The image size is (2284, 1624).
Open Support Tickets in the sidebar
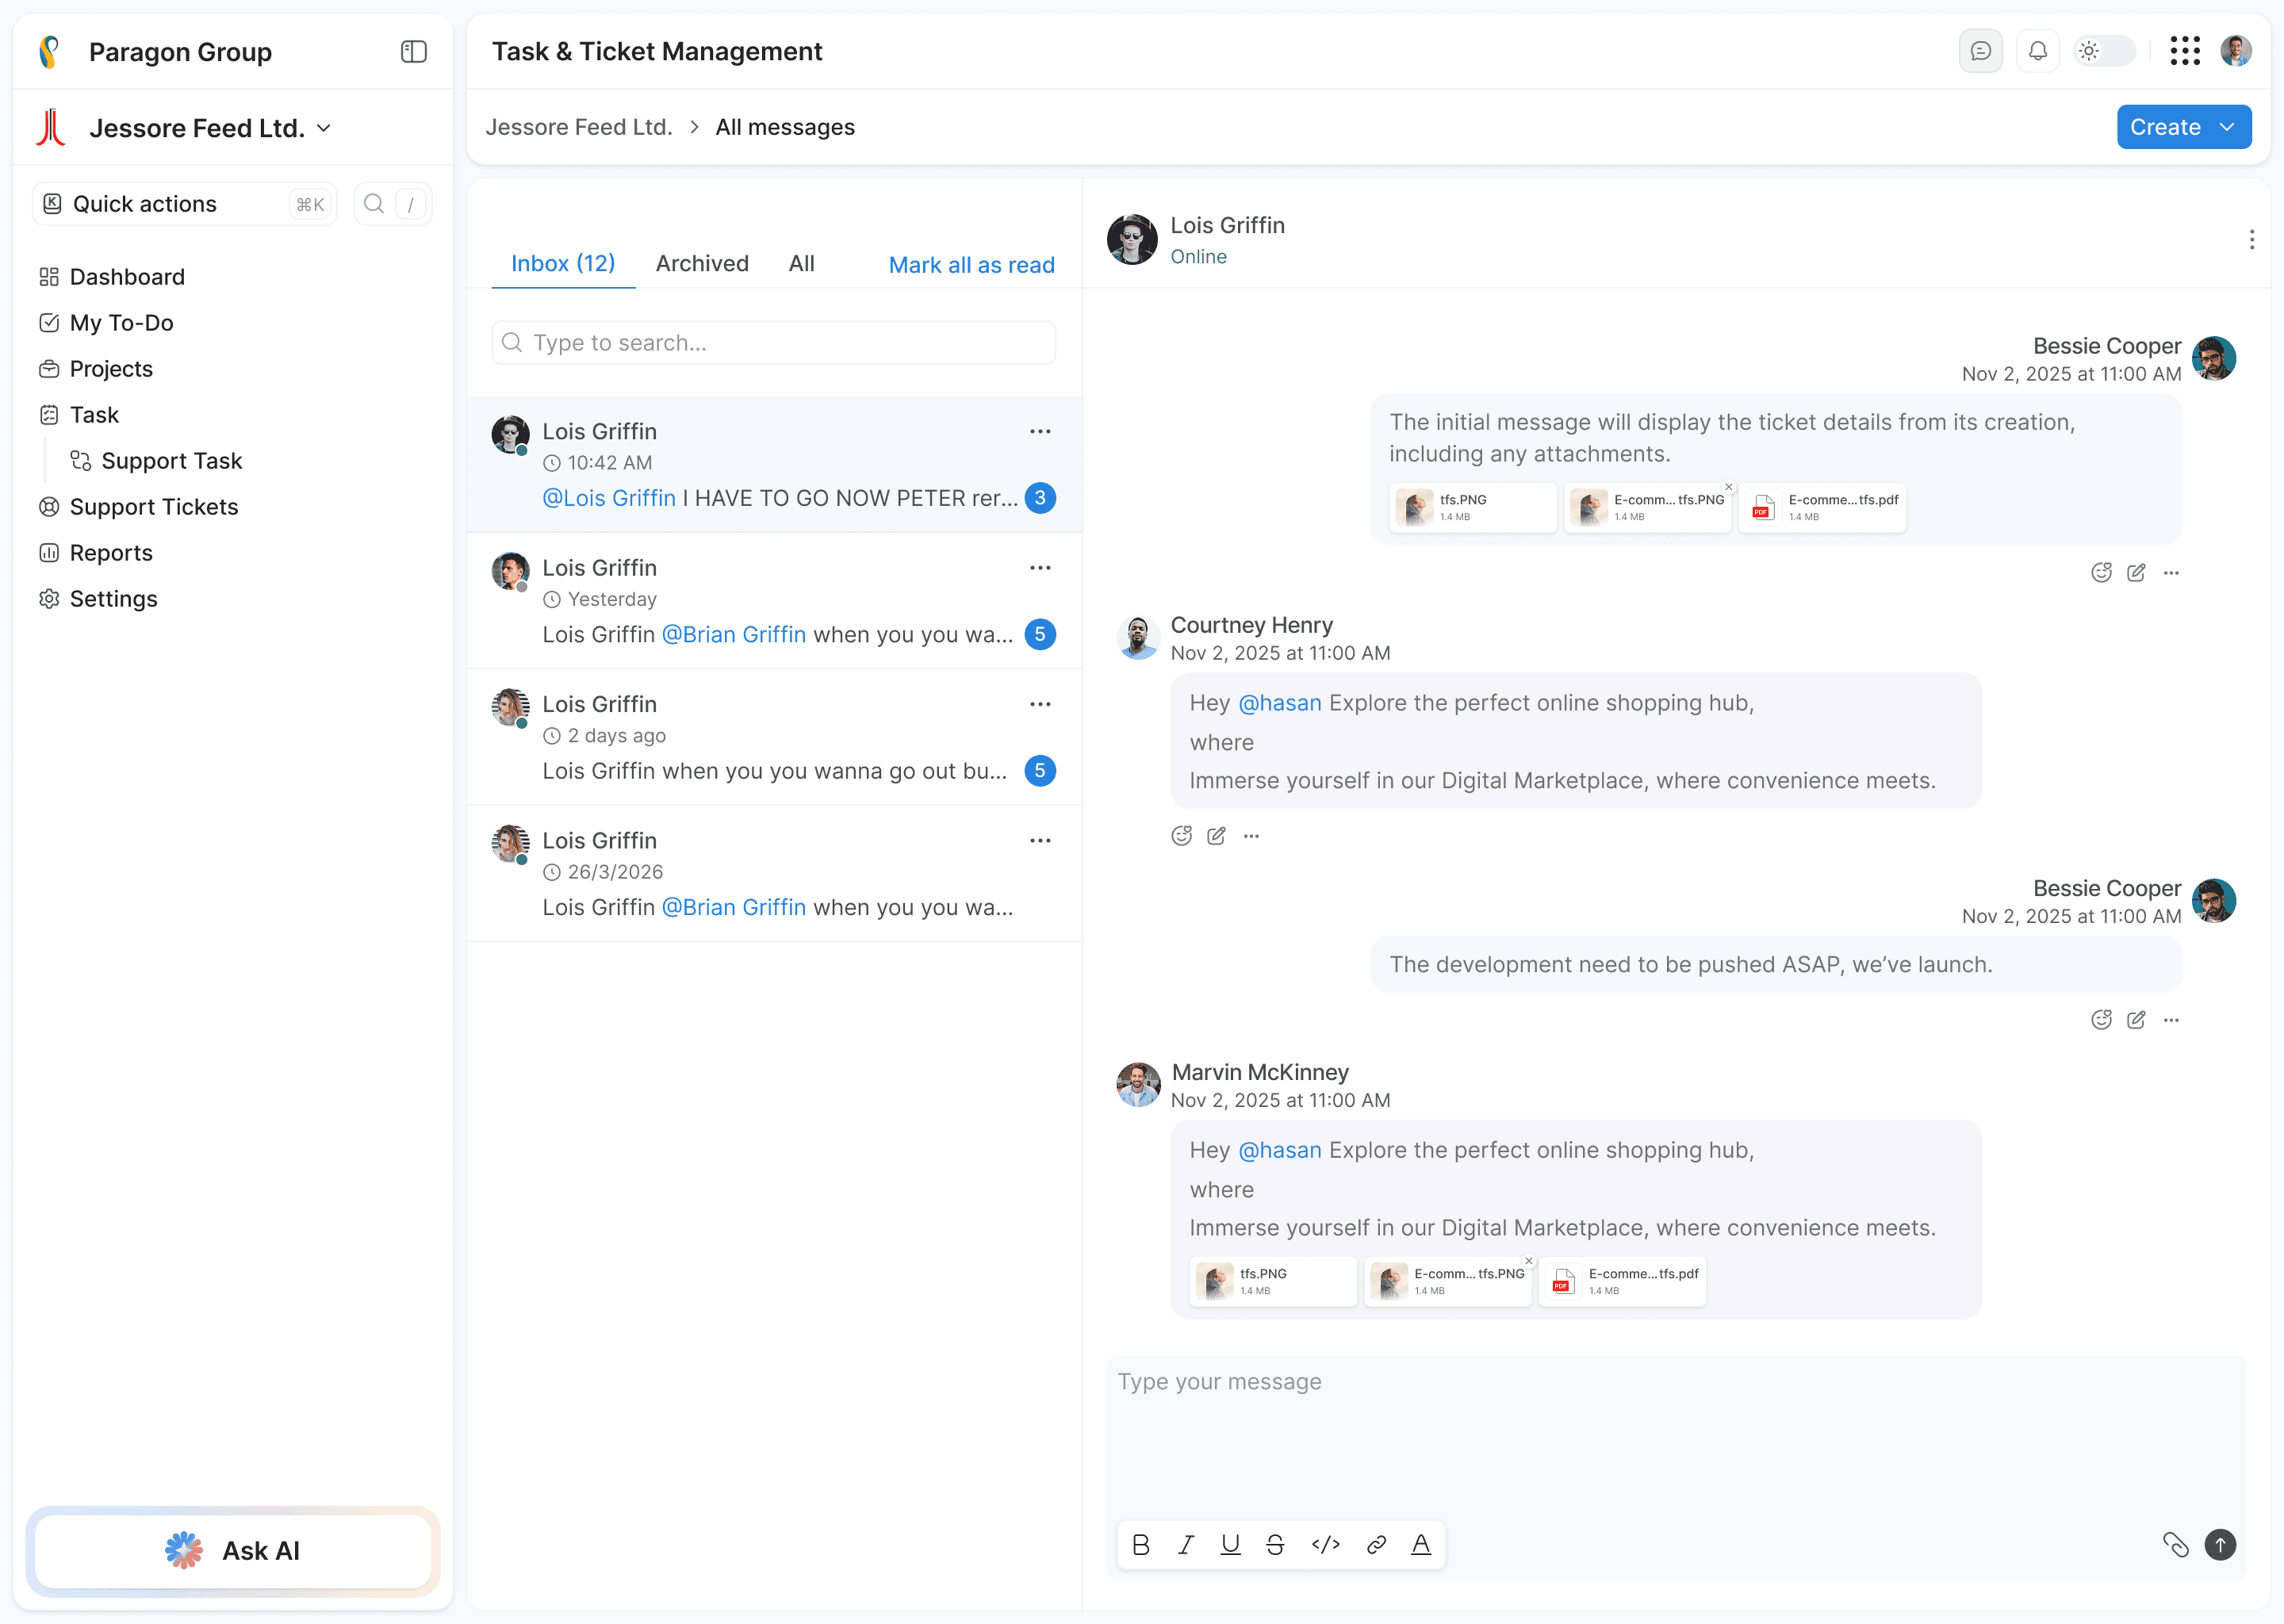pyautogui.click(x=153, y=507)
